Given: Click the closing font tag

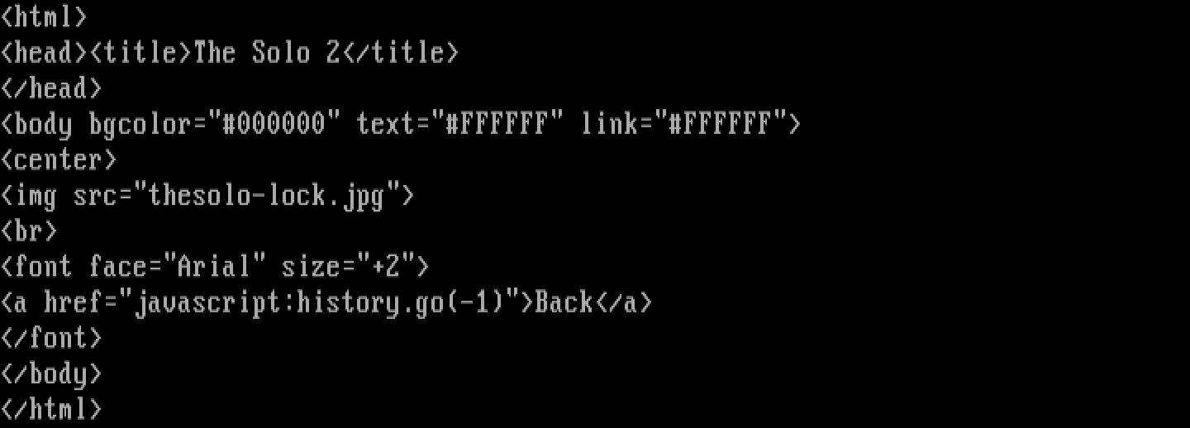Looking at the screenshot, I should 51,338.
